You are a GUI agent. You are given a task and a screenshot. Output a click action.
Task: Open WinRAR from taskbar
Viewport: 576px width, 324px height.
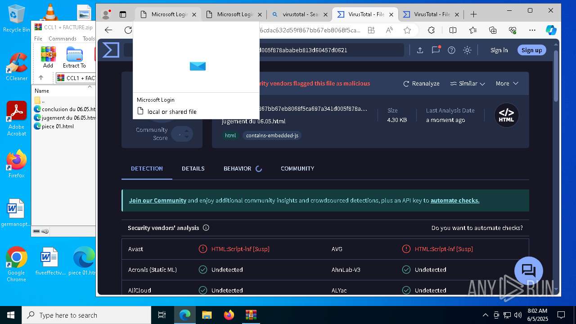coord(251,315)
